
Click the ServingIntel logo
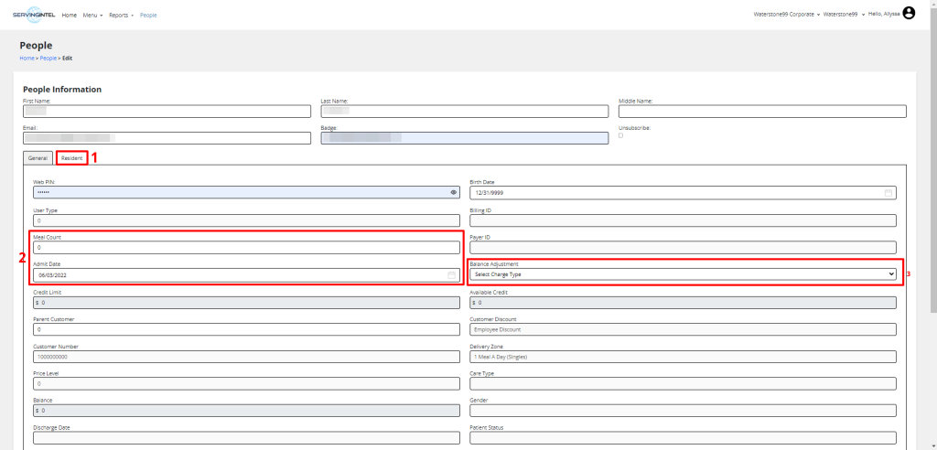(35, 15)
